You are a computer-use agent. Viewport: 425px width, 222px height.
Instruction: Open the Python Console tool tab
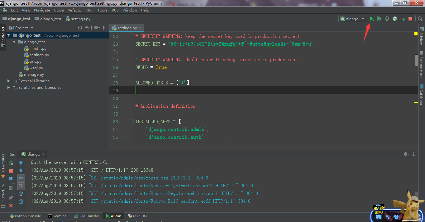pos(25,216)
